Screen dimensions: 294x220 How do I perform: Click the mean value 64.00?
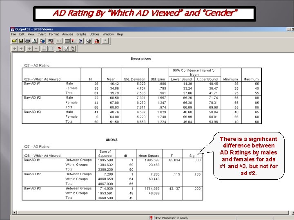click(x=114, y=117)
